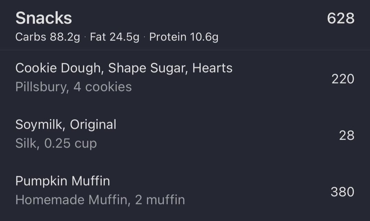Click the divider below the Snacks header
Viewport: 370px width, 221px height.
point(185,50)
